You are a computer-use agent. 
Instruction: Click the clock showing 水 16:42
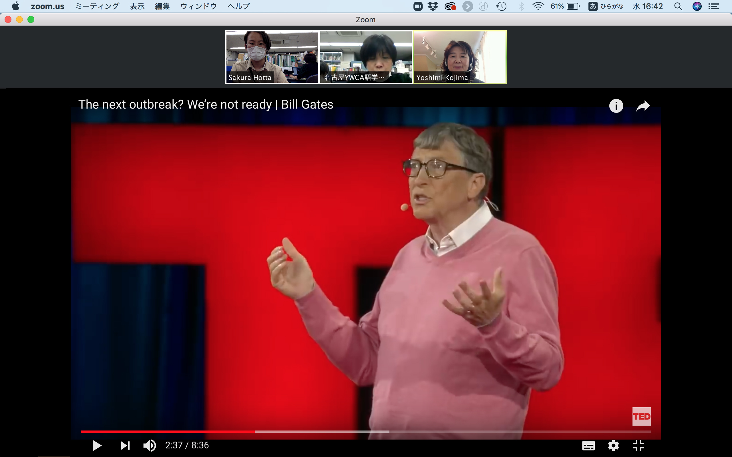point(648,6)
